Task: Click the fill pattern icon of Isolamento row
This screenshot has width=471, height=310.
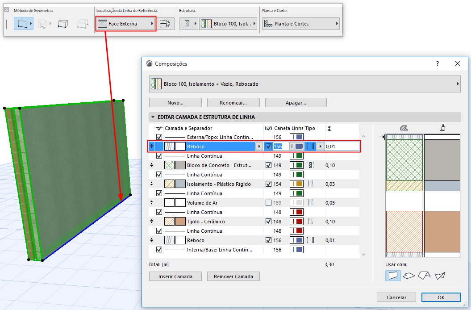Action: click(x=169, y=184)
